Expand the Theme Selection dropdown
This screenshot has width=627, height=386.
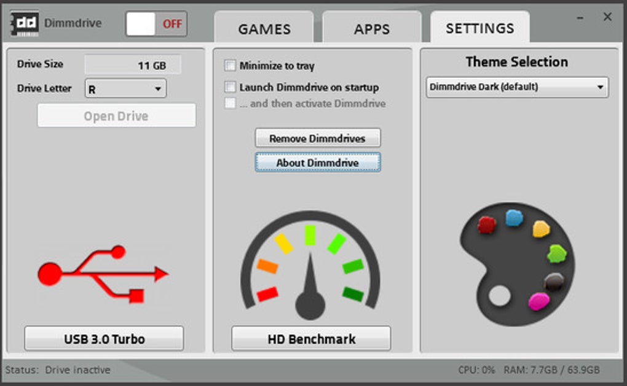(517, 87)
